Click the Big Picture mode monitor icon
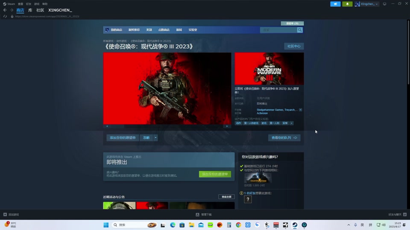Viewport: 410px width, 230px height. coord(384,4)
